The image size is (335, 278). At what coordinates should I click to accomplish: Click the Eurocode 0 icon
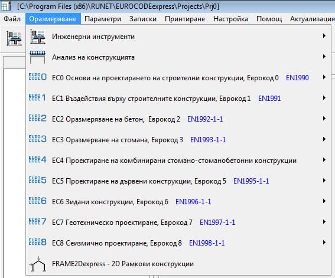coord(38,77)
